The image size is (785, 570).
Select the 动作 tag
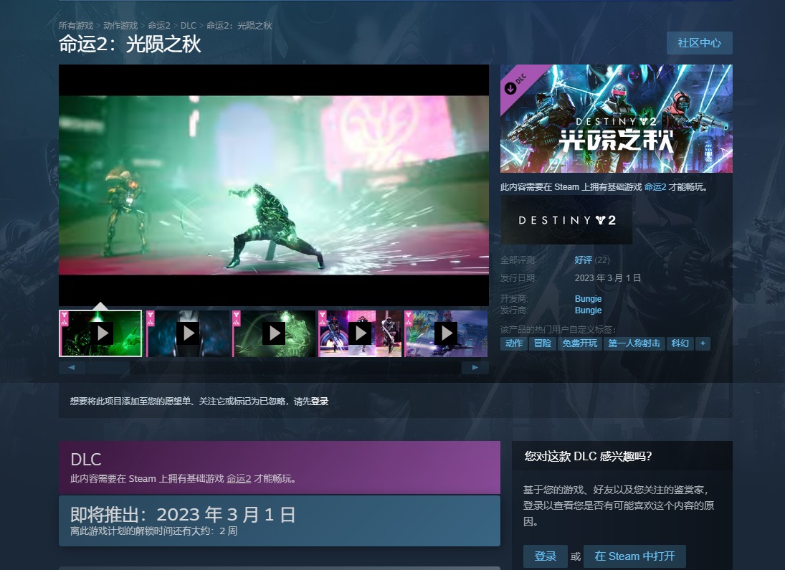click(513, 343)
